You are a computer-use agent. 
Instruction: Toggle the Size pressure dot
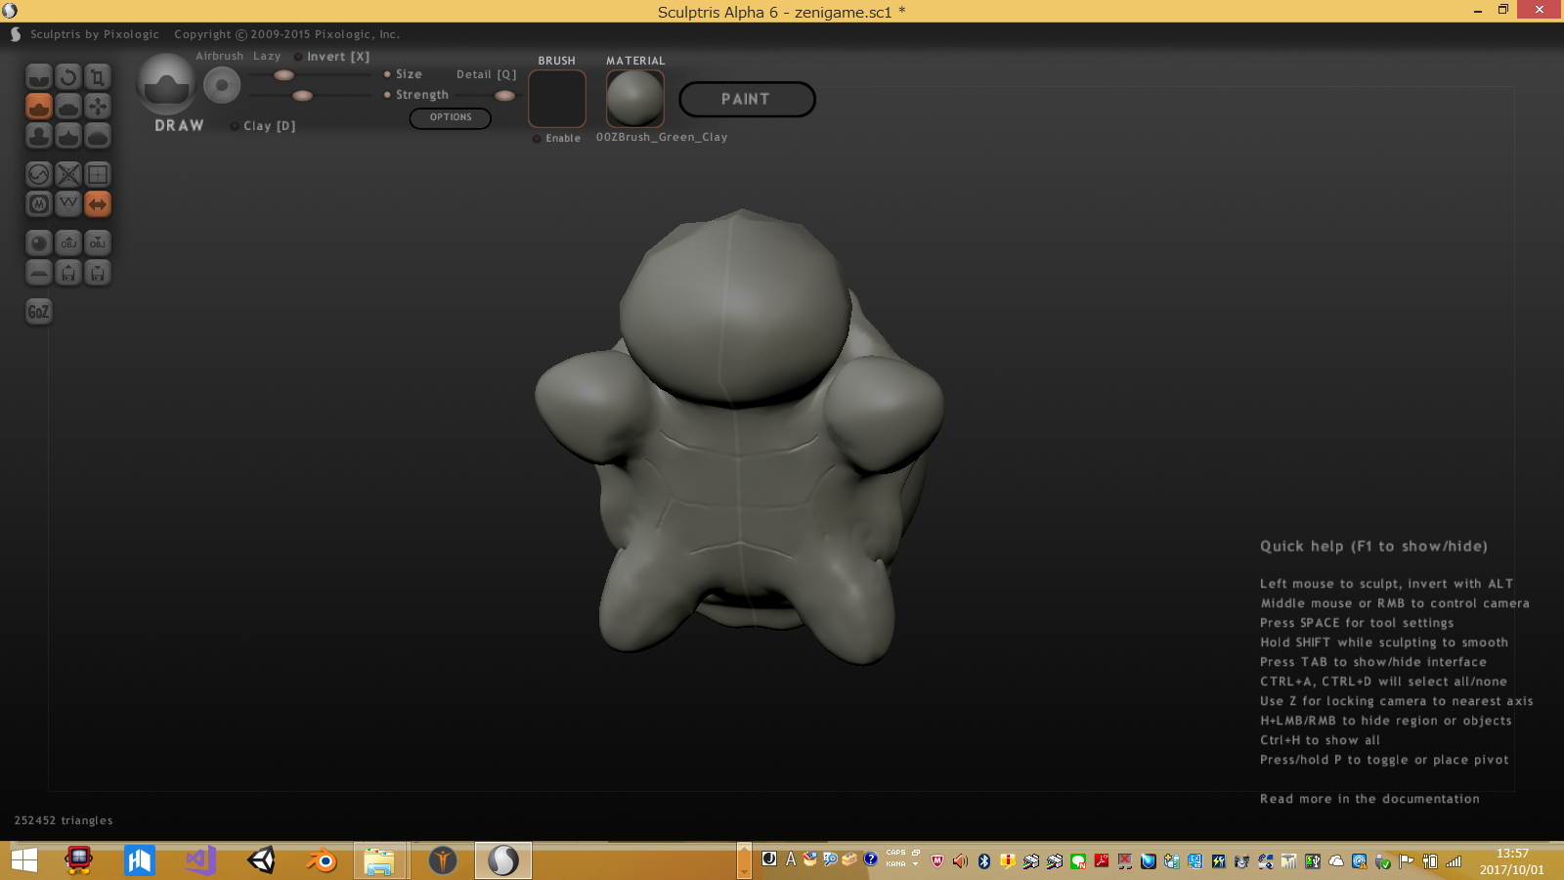[x=387, y=74]
